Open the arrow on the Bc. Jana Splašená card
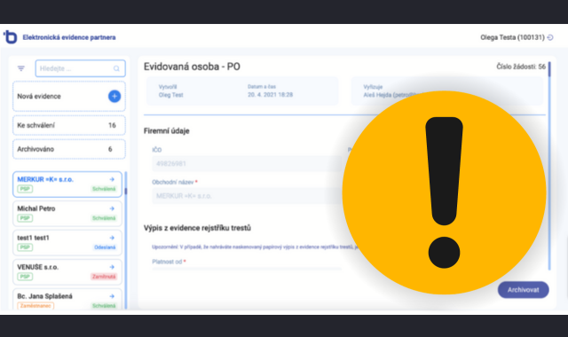 tap(112, 296)
